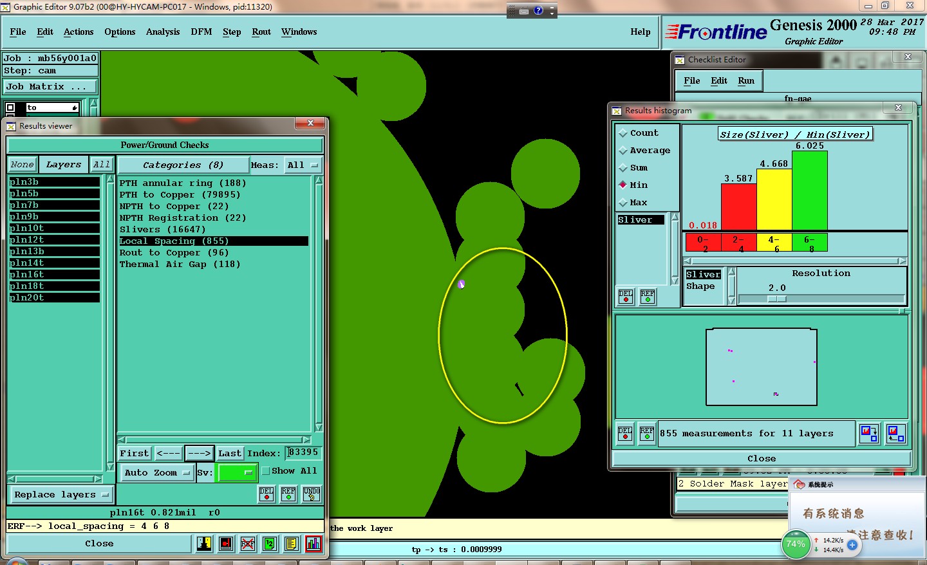Click Close in Results histogram

(x=762, y=459)
